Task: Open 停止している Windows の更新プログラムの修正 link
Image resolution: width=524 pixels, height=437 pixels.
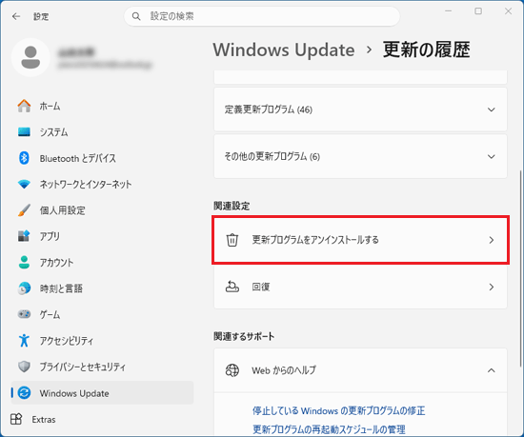Action: (338, 410)
